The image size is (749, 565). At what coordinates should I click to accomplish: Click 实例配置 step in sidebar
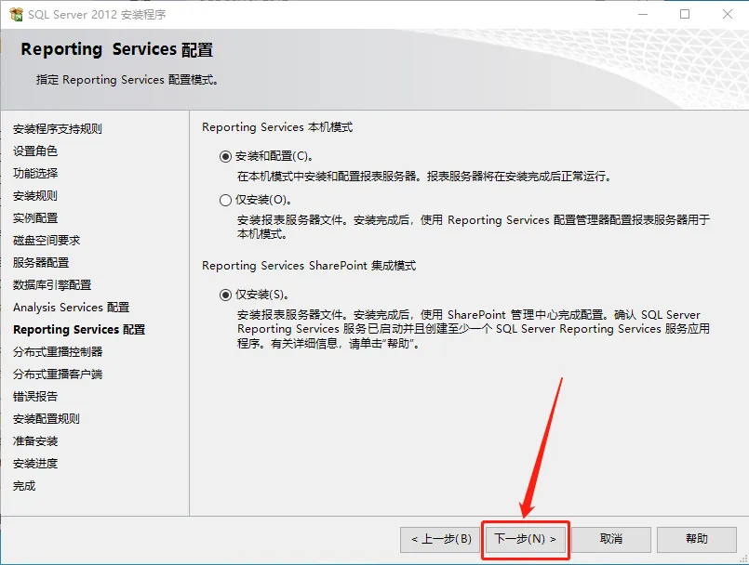coord(35,218)
